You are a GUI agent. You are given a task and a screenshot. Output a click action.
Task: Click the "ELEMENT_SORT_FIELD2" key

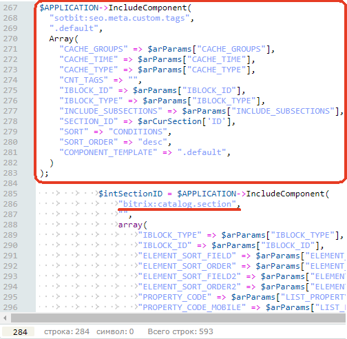pyautogui.click(x=189, y=276)
